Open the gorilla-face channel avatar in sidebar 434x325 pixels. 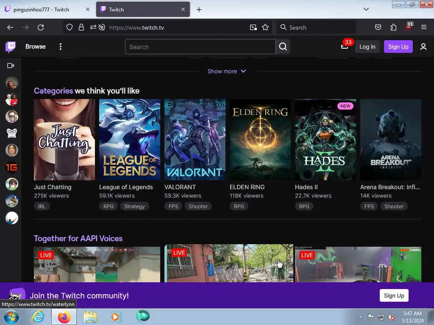(x=11, y=133)
